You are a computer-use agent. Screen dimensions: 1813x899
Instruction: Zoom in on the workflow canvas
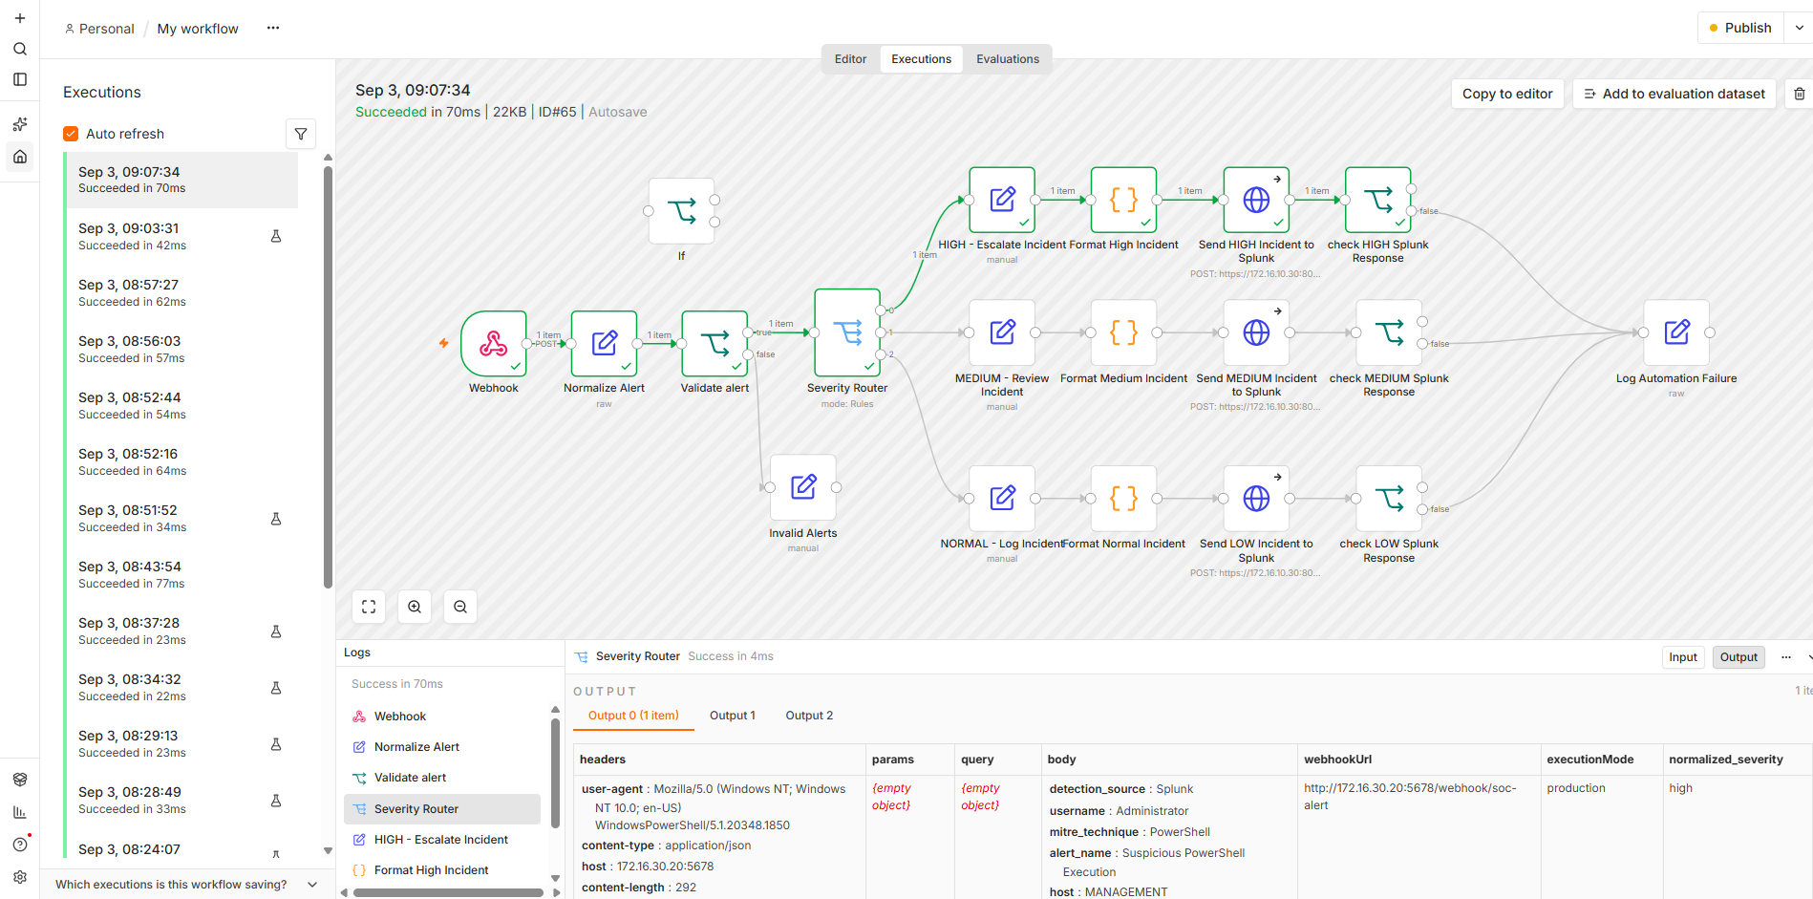click(x=415, y=607)
